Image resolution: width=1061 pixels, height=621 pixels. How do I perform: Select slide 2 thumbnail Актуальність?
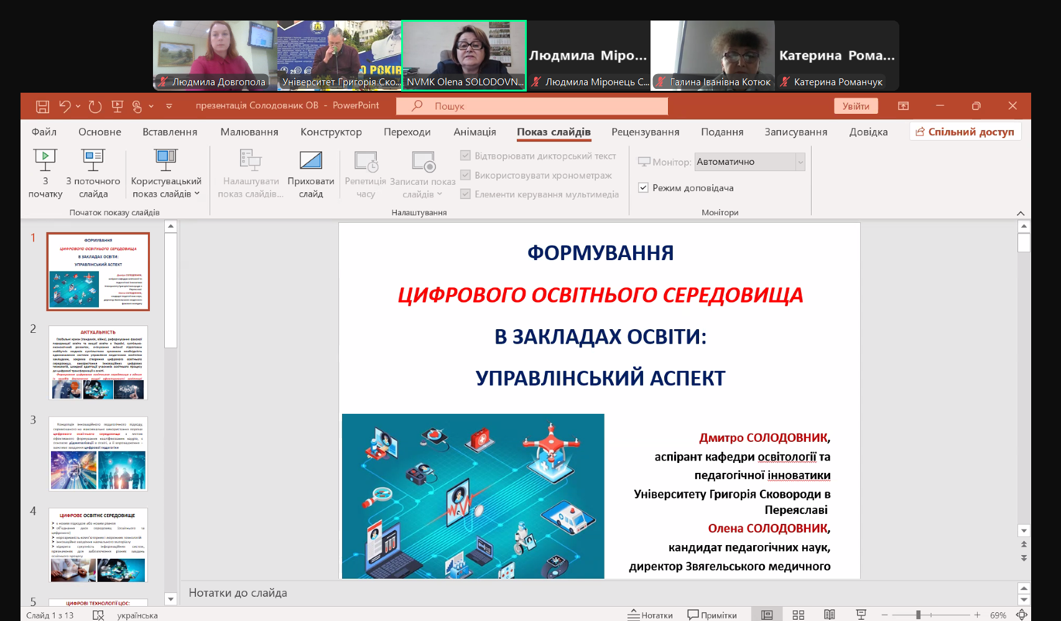(98, 363)
